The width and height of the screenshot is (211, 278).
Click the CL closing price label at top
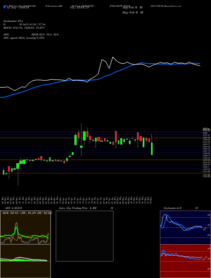coord(79,8)
